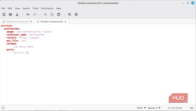Open the File menu
The height and width of the screenshot is (111, 196).
(x=3, y=8)
